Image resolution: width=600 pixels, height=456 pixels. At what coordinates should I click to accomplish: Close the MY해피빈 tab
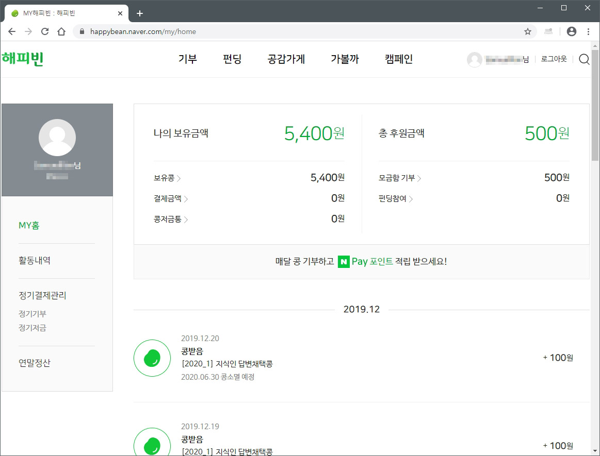pos(120,13)
